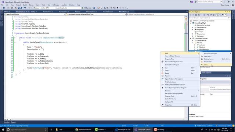Open the LearnGraph.Movies project navigation dropdown
Screen dimensions: 235x132
click(35, 14)
